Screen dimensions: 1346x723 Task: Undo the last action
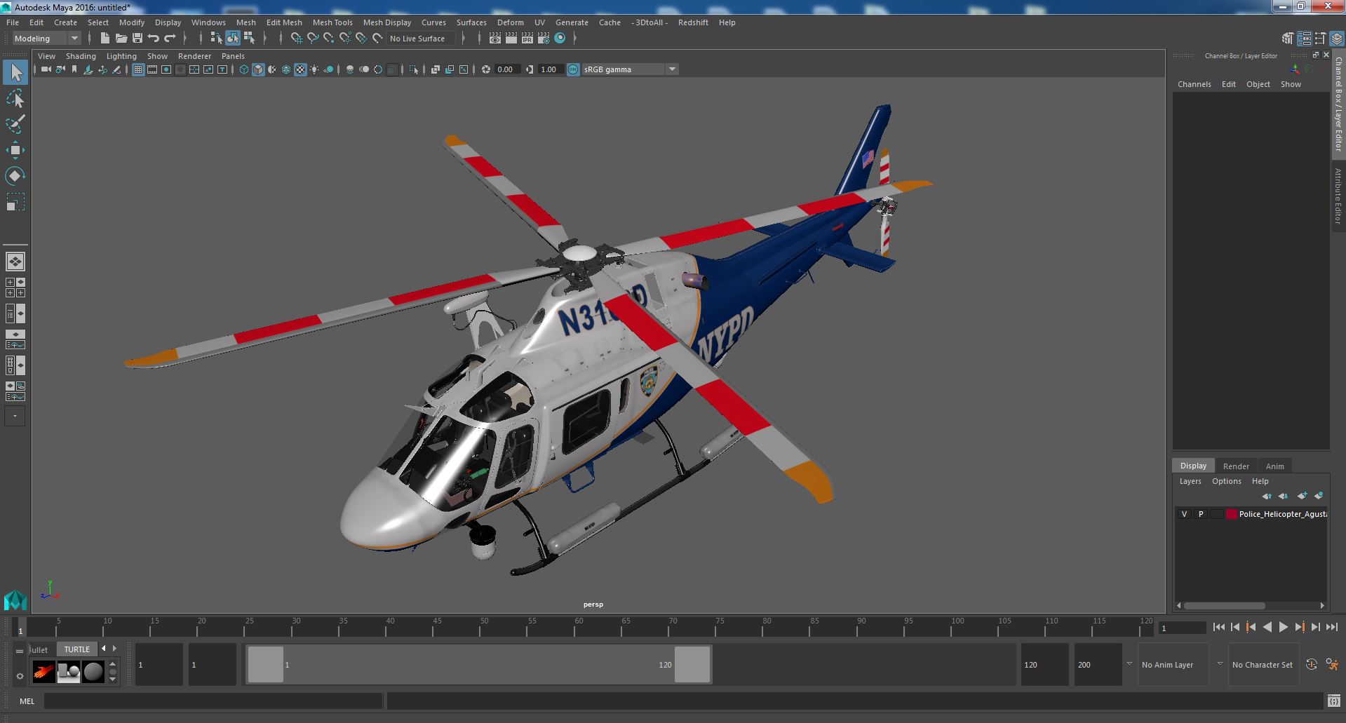pyautogui.click(x=154, y=39)
